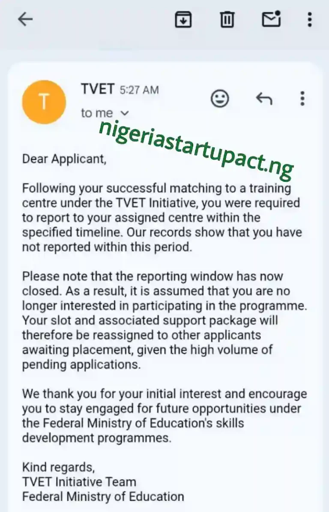
Task: Tap the final "Federal Ministry of Education" signature line
Action: coord(103,497)
